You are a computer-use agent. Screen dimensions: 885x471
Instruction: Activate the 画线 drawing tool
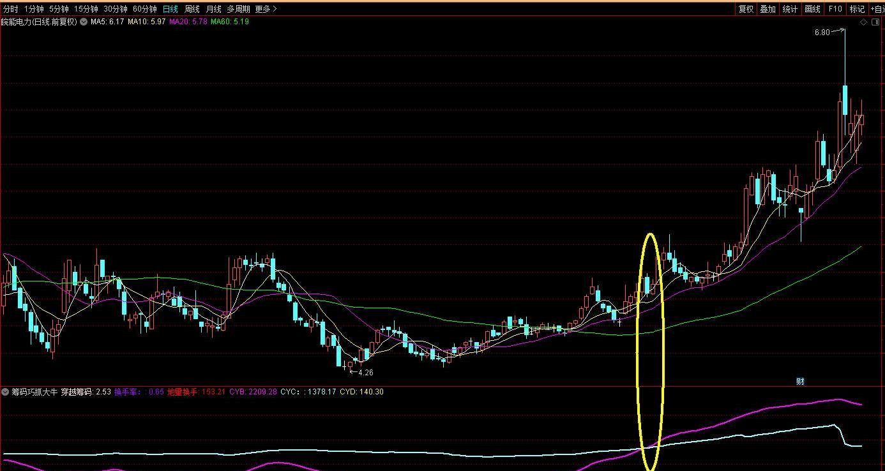tap(812, 9)
